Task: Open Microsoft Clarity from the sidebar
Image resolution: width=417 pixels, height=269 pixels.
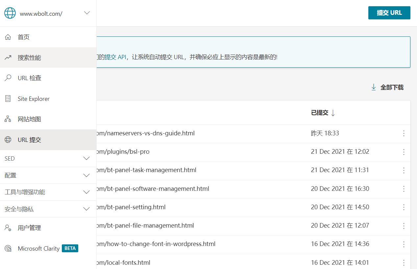Action: click(x=38, y=248)
